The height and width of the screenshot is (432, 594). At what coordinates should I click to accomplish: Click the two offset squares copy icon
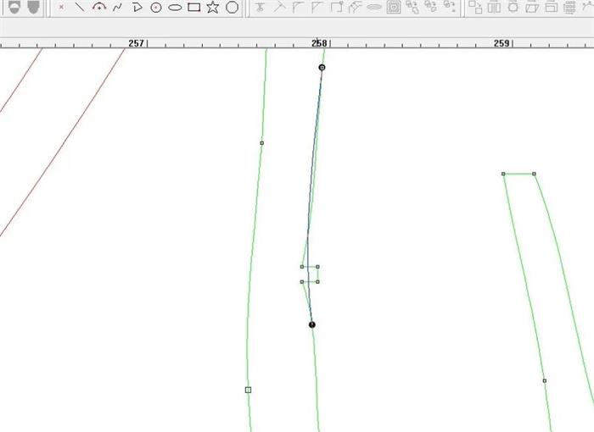[475, 7]
